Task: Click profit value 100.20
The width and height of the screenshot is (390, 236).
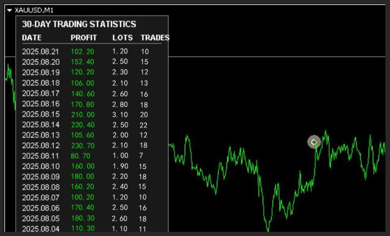Action: (83, 198)
